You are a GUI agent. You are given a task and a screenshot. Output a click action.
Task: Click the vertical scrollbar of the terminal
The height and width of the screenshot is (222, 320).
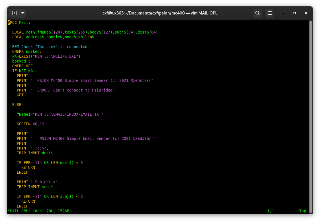(x=311, y=114)
